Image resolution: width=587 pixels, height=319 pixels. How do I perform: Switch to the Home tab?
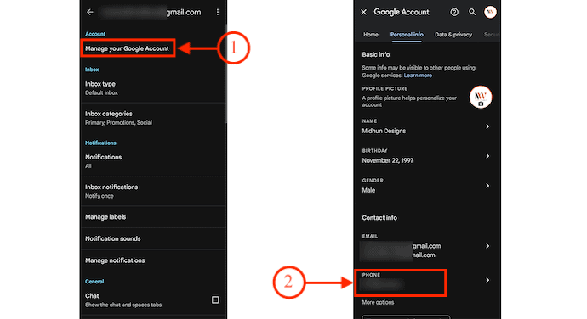coord(371,35)
